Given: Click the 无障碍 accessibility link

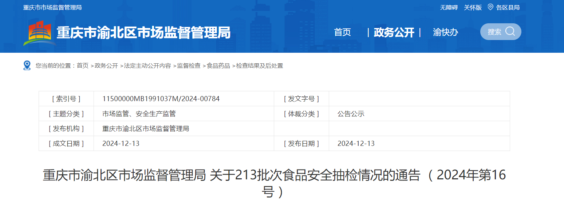Looking at the screenshot, I should (x=449, y=8).
